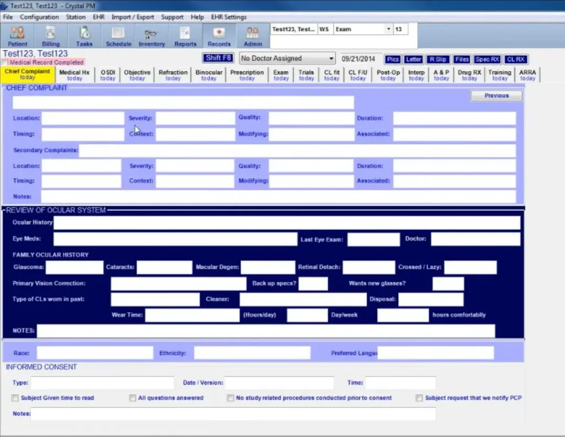This screenshot has width=565, height=437.
Task: Open the Admin icon
Action: click(252, 35)
